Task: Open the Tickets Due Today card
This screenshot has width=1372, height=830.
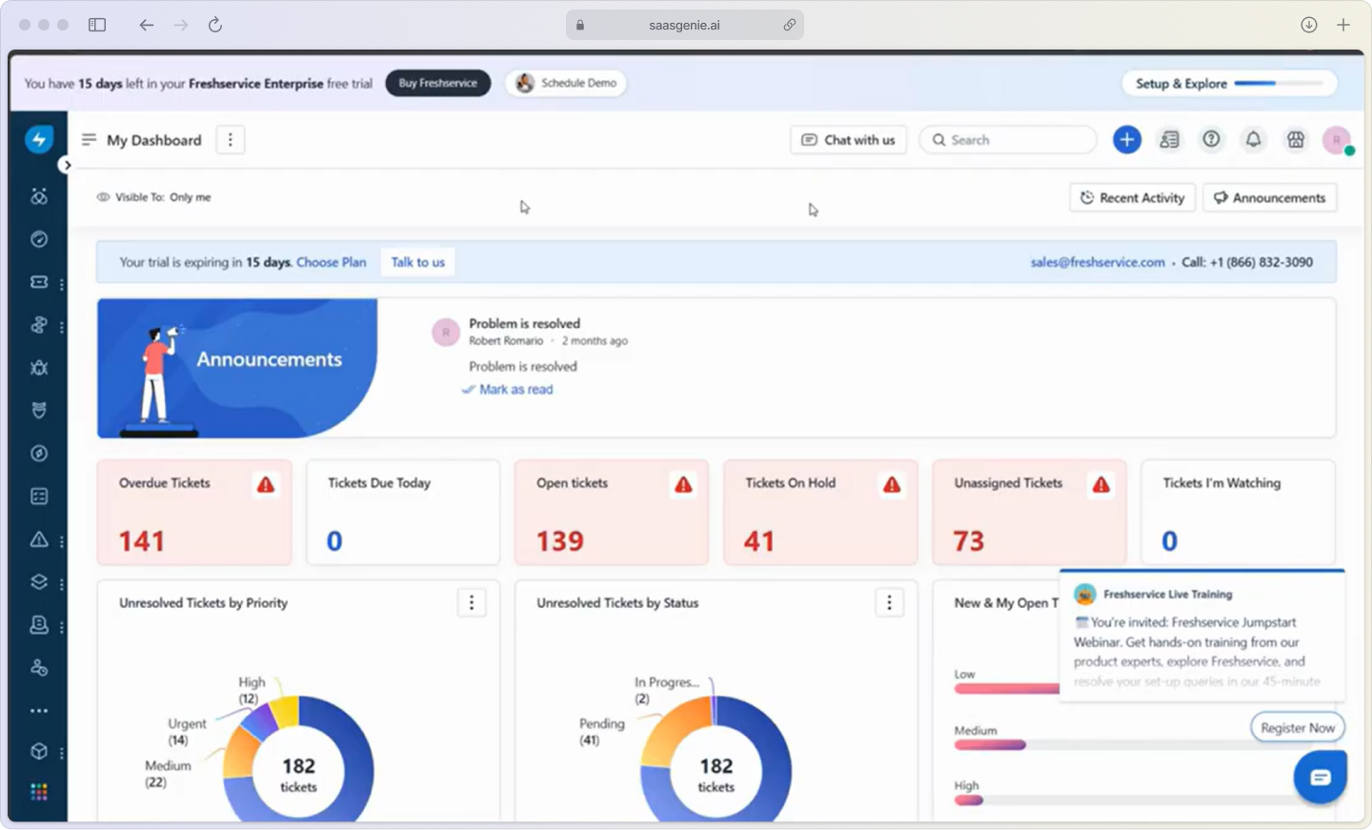Action: point(403,513)
